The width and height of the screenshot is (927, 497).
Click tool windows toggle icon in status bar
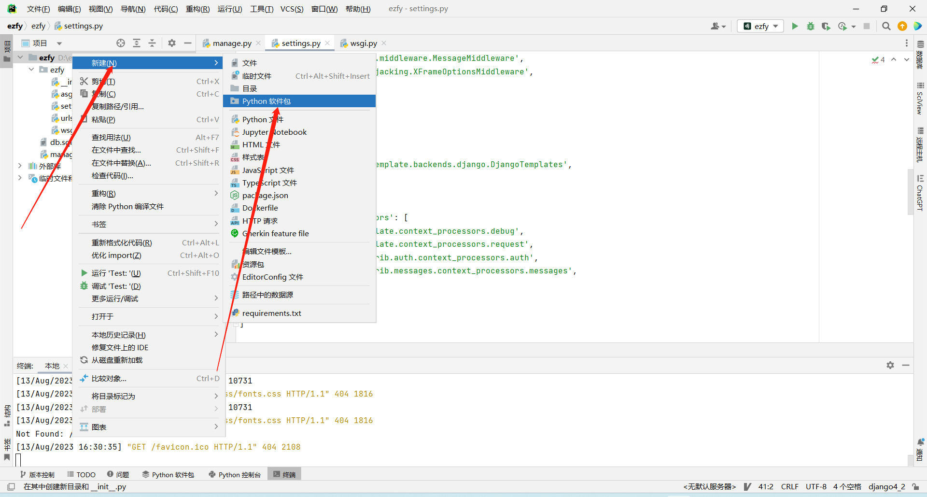[x=11, y=487]
